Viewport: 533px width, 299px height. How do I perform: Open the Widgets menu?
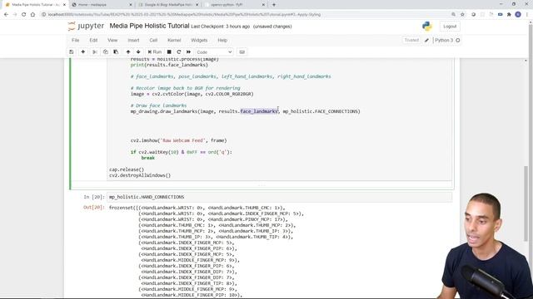(199, 40)
